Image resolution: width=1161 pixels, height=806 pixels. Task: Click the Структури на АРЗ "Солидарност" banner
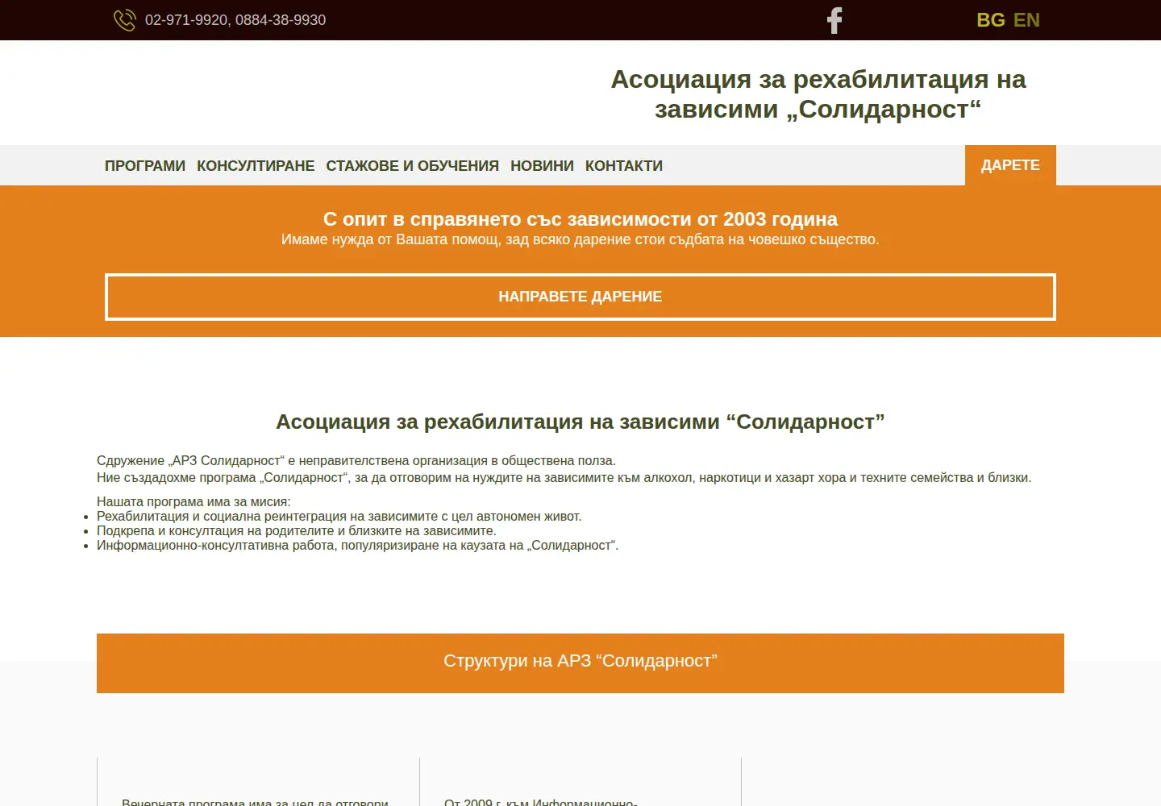click(580, 663)
